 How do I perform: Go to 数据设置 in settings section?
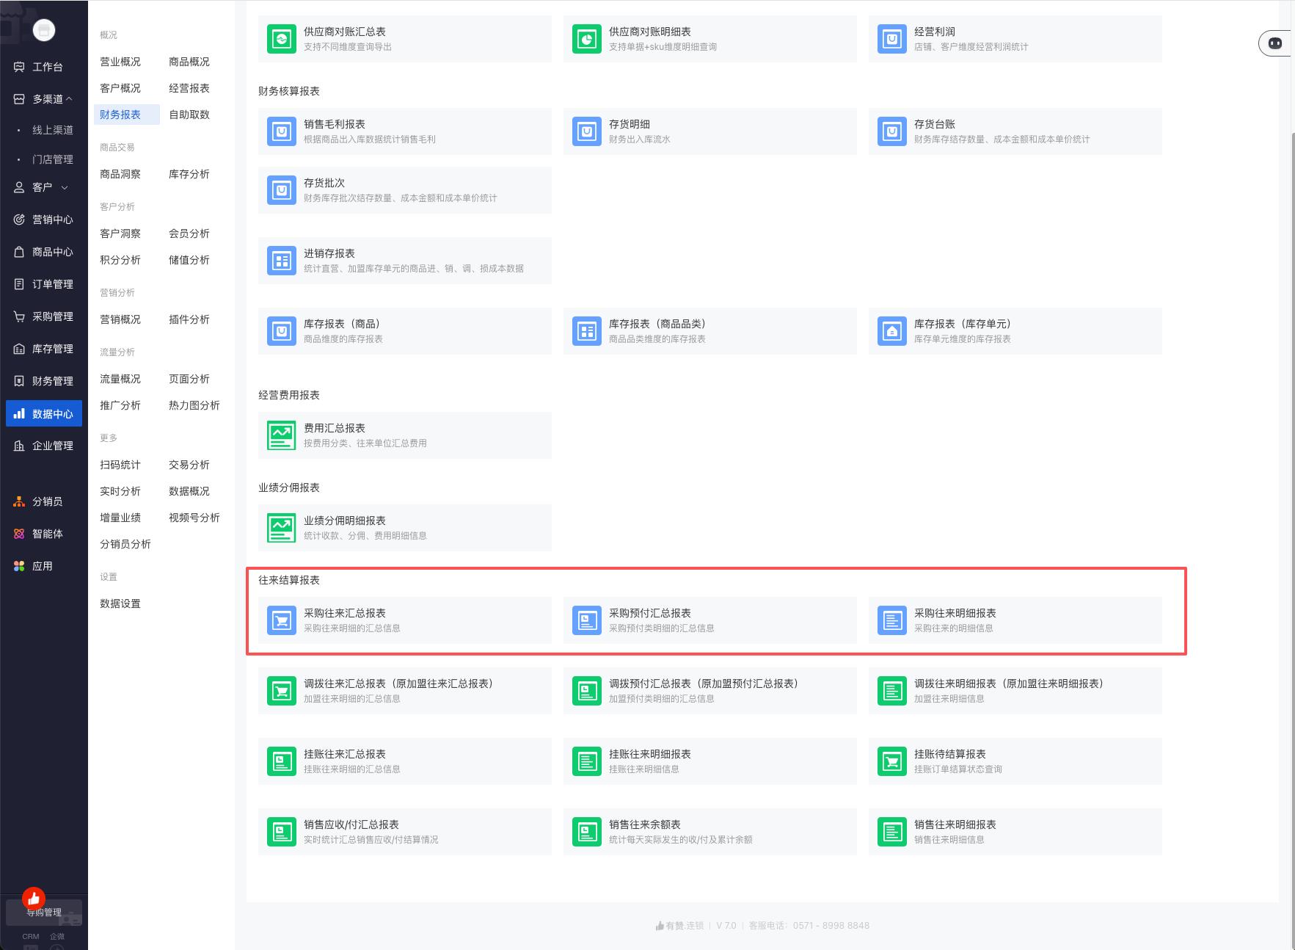[120, 603]
